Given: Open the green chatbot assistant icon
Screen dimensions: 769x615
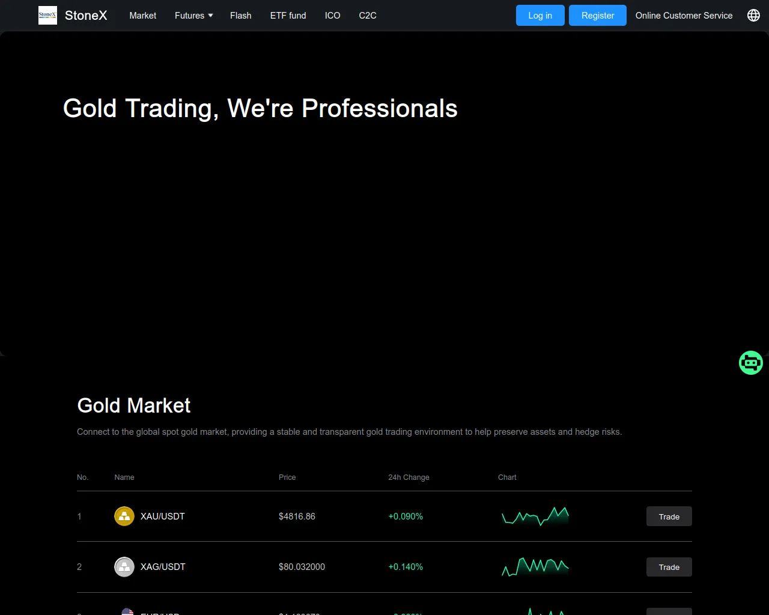Looking at the screenshot, I should coord(751,363).
